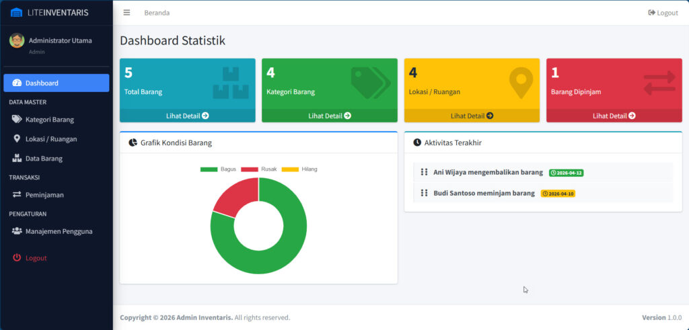This screenshot has height=330, width=689.
Task: Click the boxes icon in Total Barang card
Action: (231, 83)
